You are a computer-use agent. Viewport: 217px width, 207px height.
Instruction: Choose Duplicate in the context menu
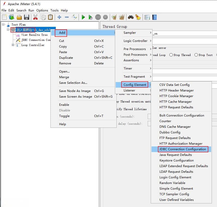tap(83, 58)
